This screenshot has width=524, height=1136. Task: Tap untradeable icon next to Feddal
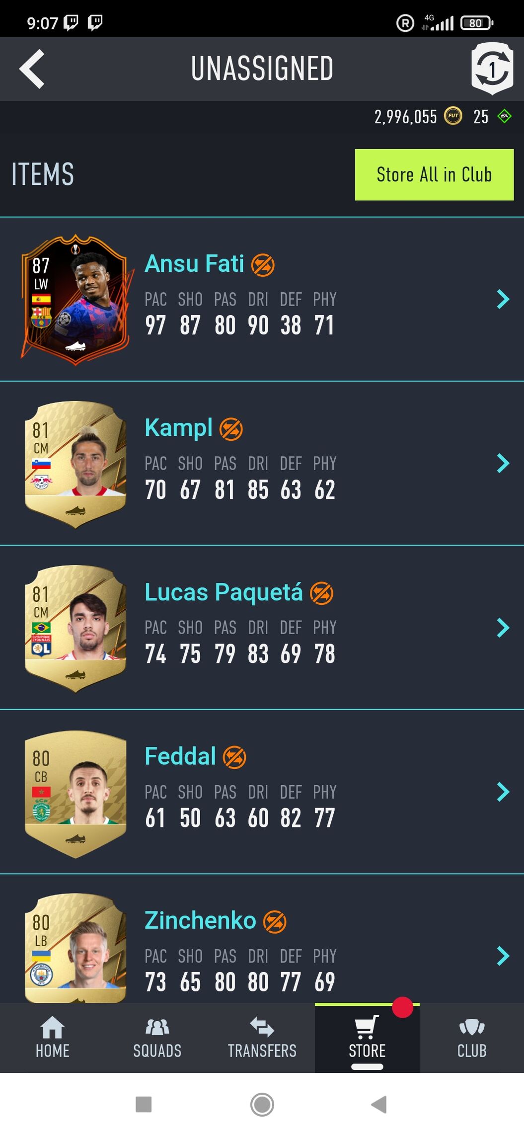coord(234,757)
